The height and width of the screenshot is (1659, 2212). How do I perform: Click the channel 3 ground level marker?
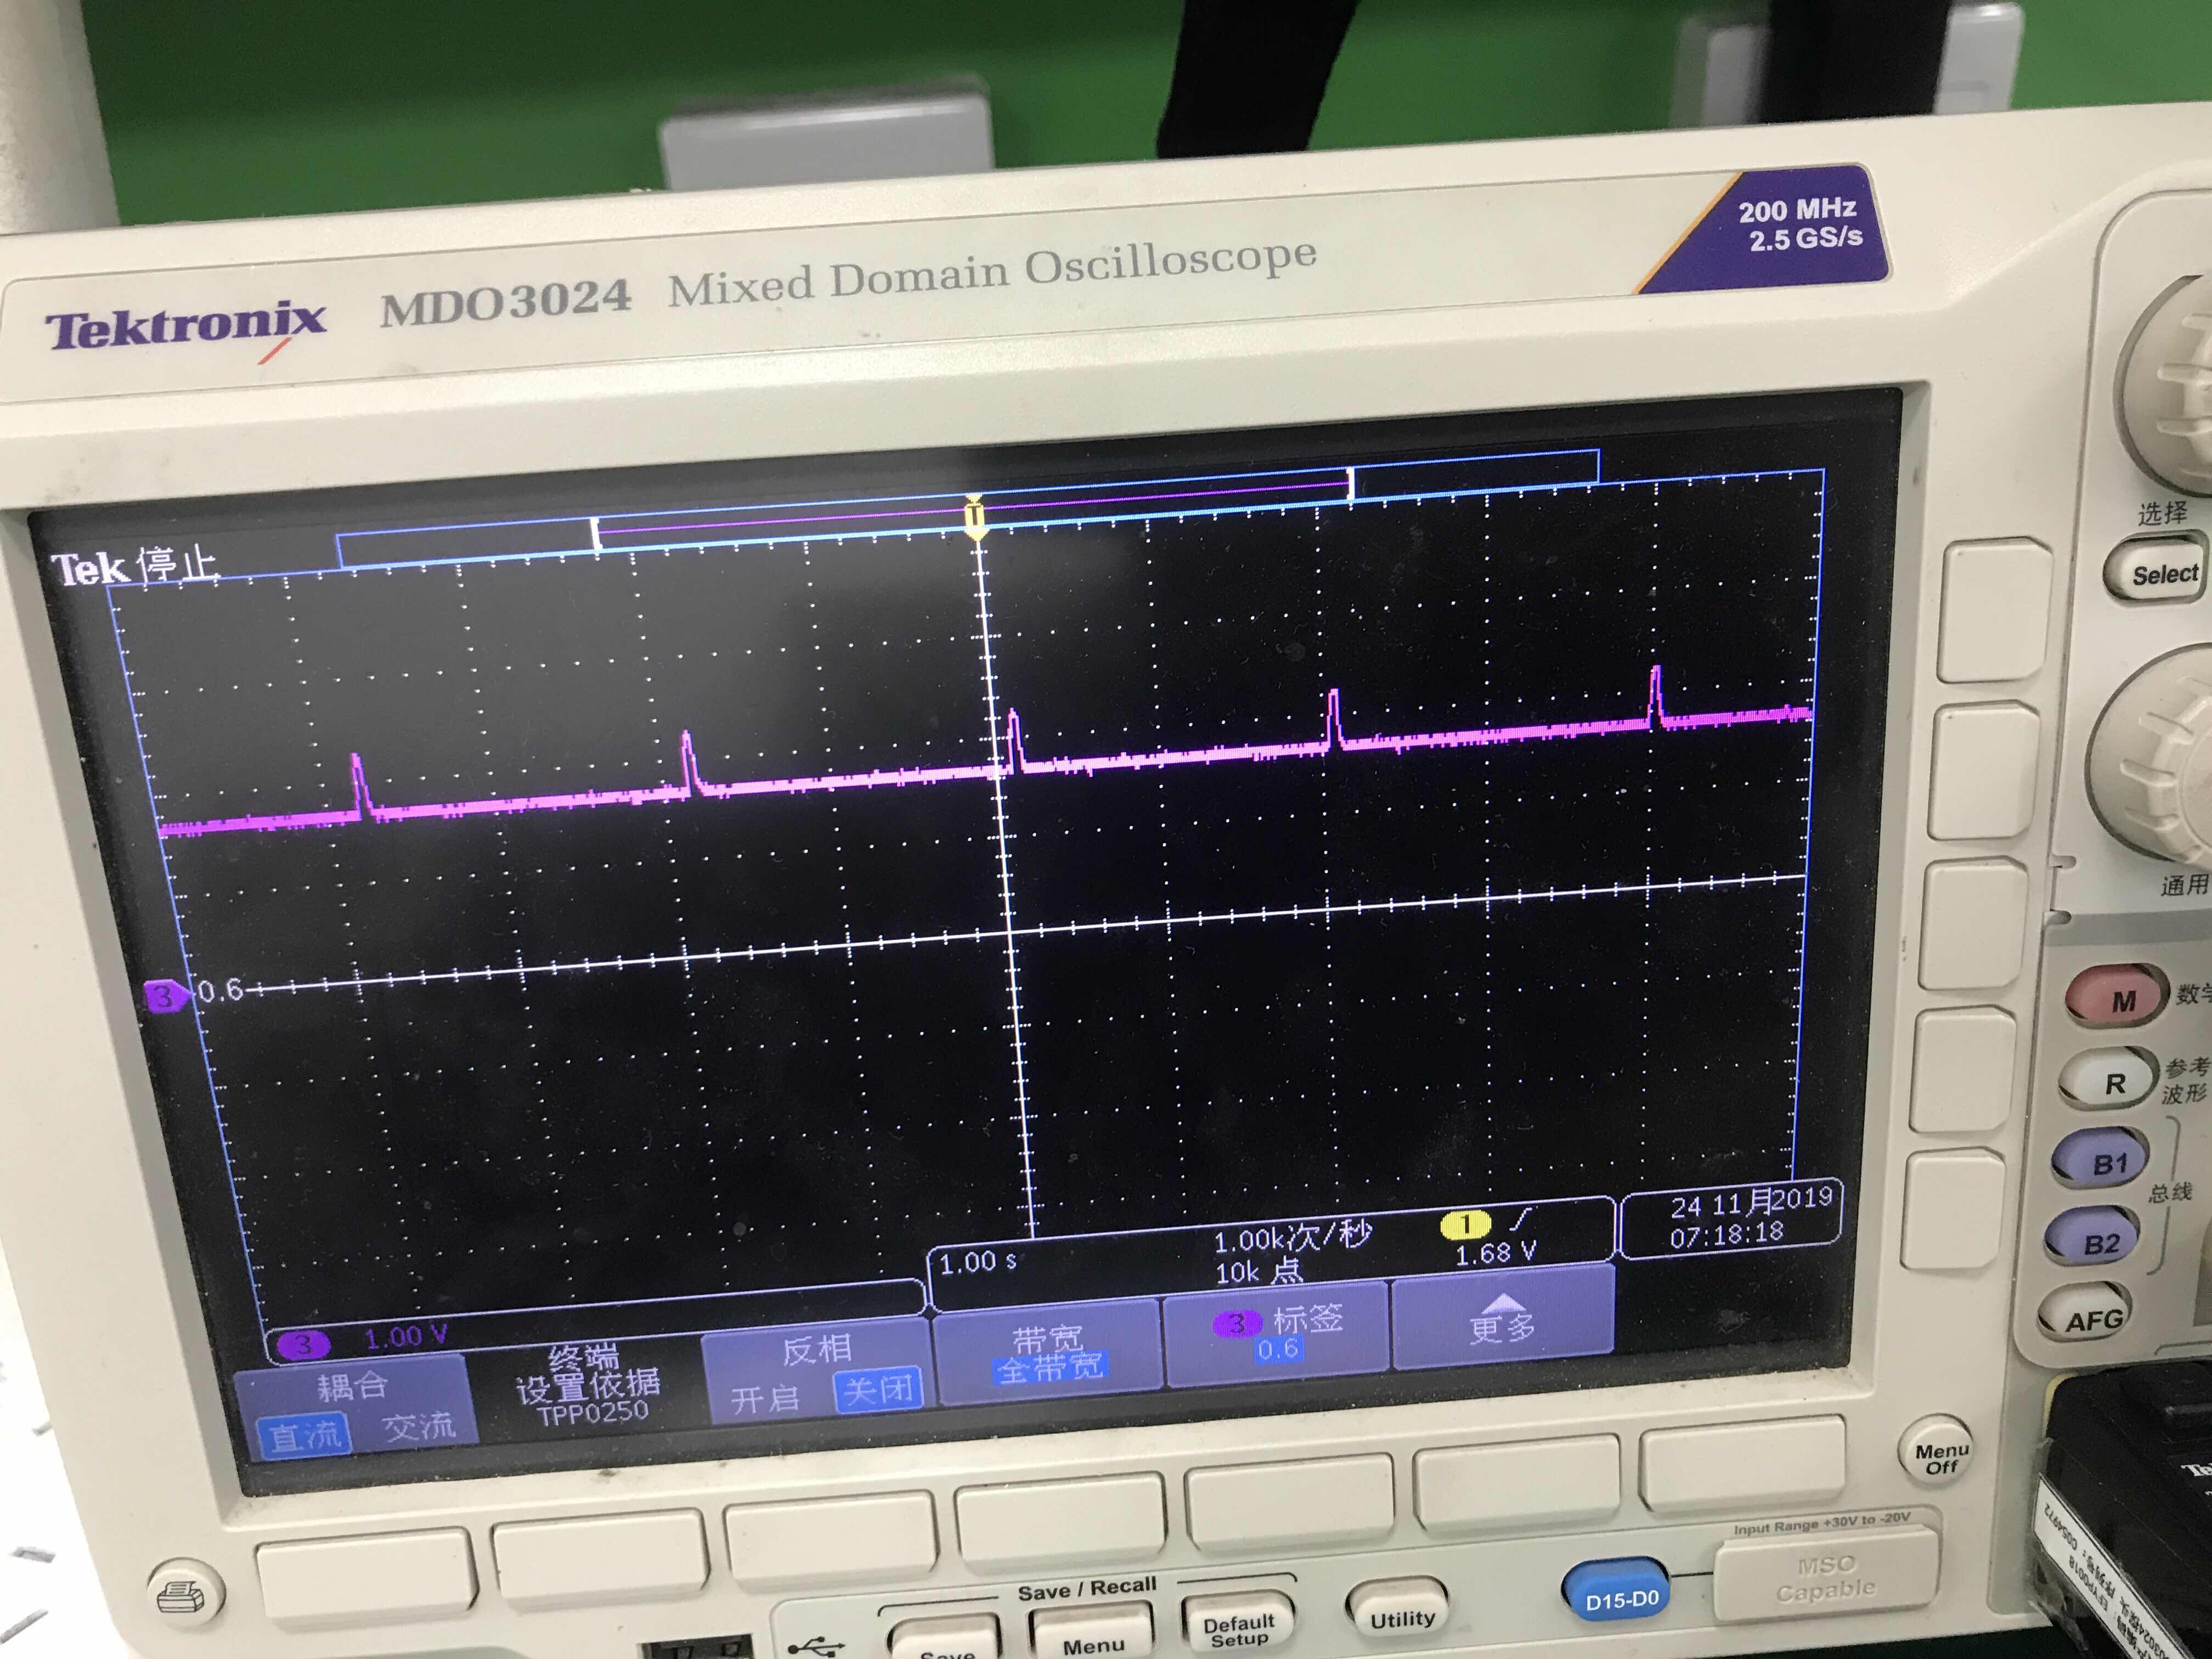(165, 996)
